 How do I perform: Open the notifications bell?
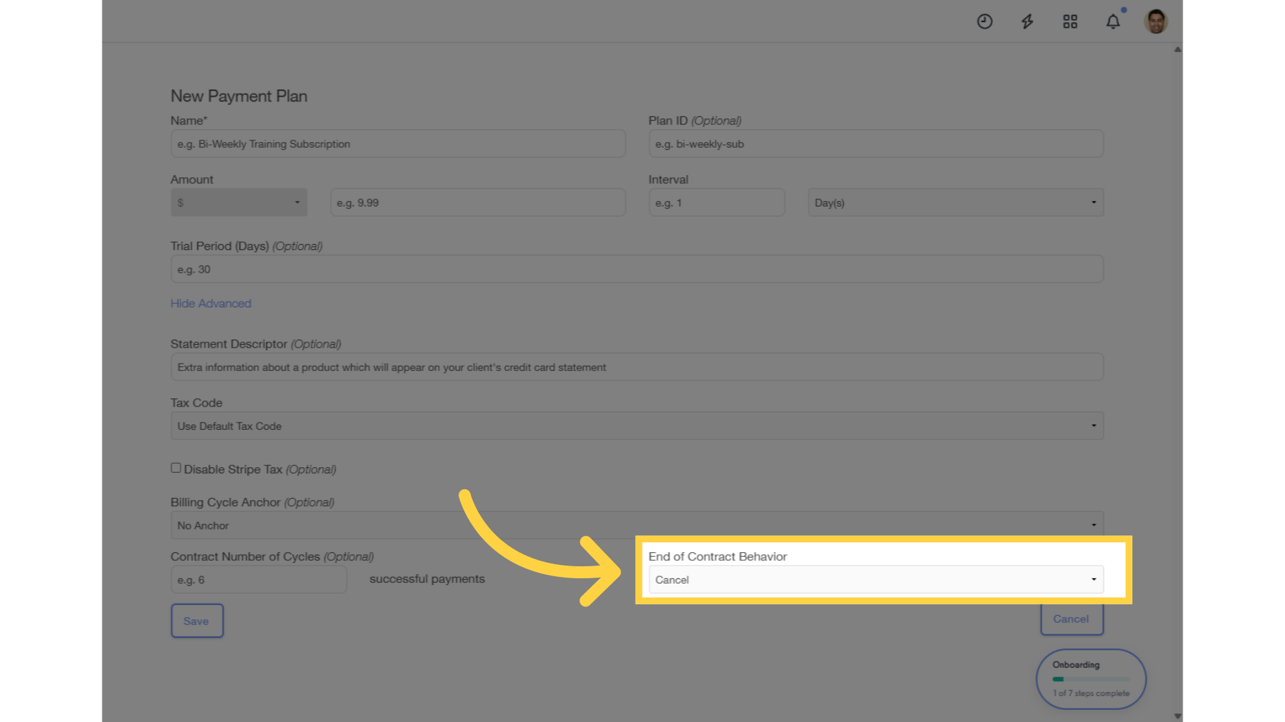1113,21
